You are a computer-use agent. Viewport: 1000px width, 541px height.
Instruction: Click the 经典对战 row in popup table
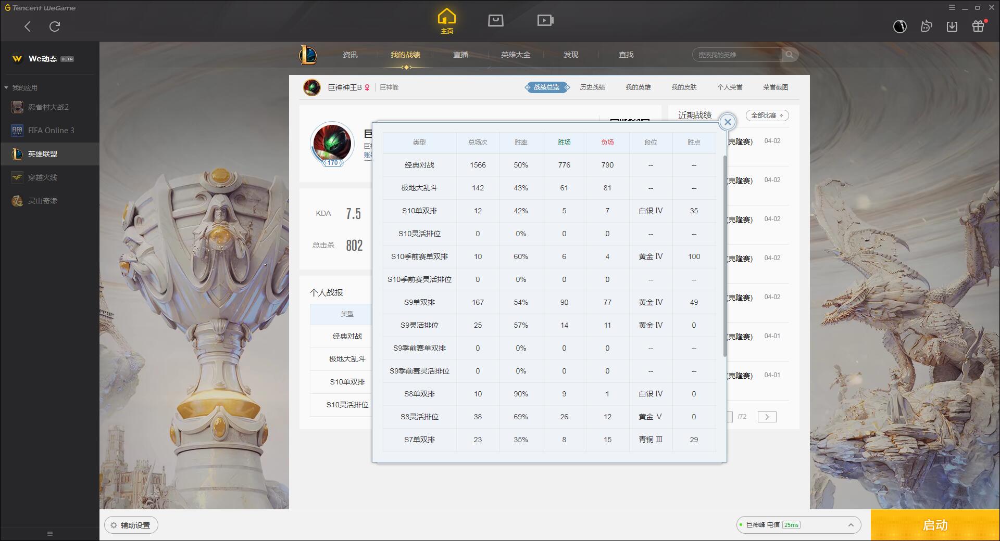[549, 165]
